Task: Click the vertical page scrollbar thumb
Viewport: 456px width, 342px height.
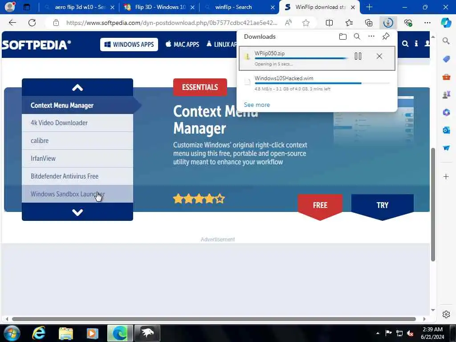Action: (433, 204)
